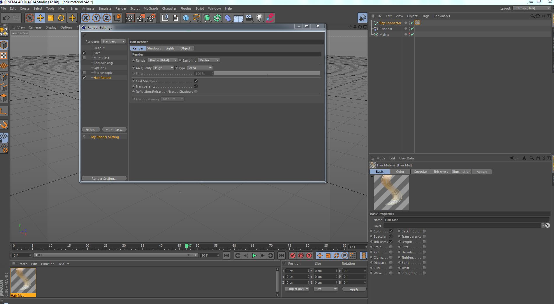
Task: Click the Multi-Pass... button
Action: click(115, 130)
